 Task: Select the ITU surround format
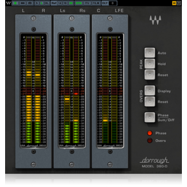tap(87, 3)
